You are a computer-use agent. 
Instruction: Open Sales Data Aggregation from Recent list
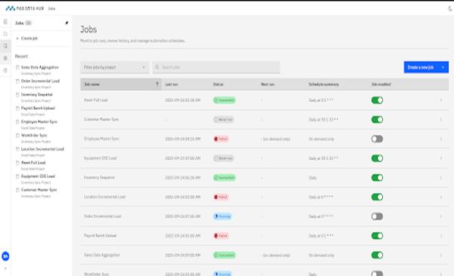pyautogui.click(x=39, y=67)
